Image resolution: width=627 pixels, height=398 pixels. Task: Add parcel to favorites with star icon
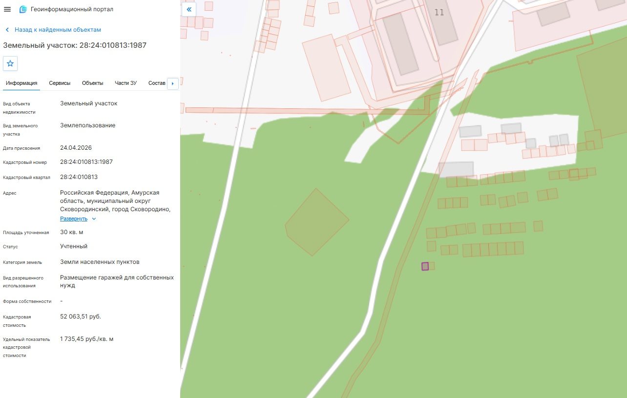pyautogui.click(x=10, y=63)
